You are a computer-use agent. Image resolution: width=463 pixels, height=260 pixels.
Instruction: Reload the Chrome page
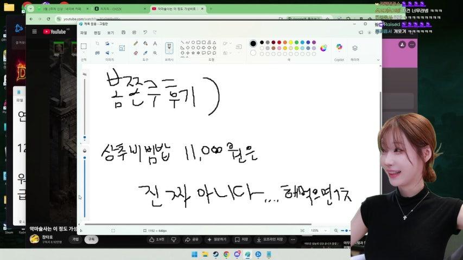click(48, 19)
